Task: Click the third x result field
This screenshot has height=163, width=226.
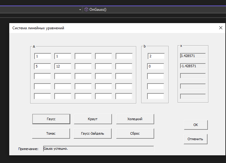Action: pyautogui.click(x=193, y=76)
